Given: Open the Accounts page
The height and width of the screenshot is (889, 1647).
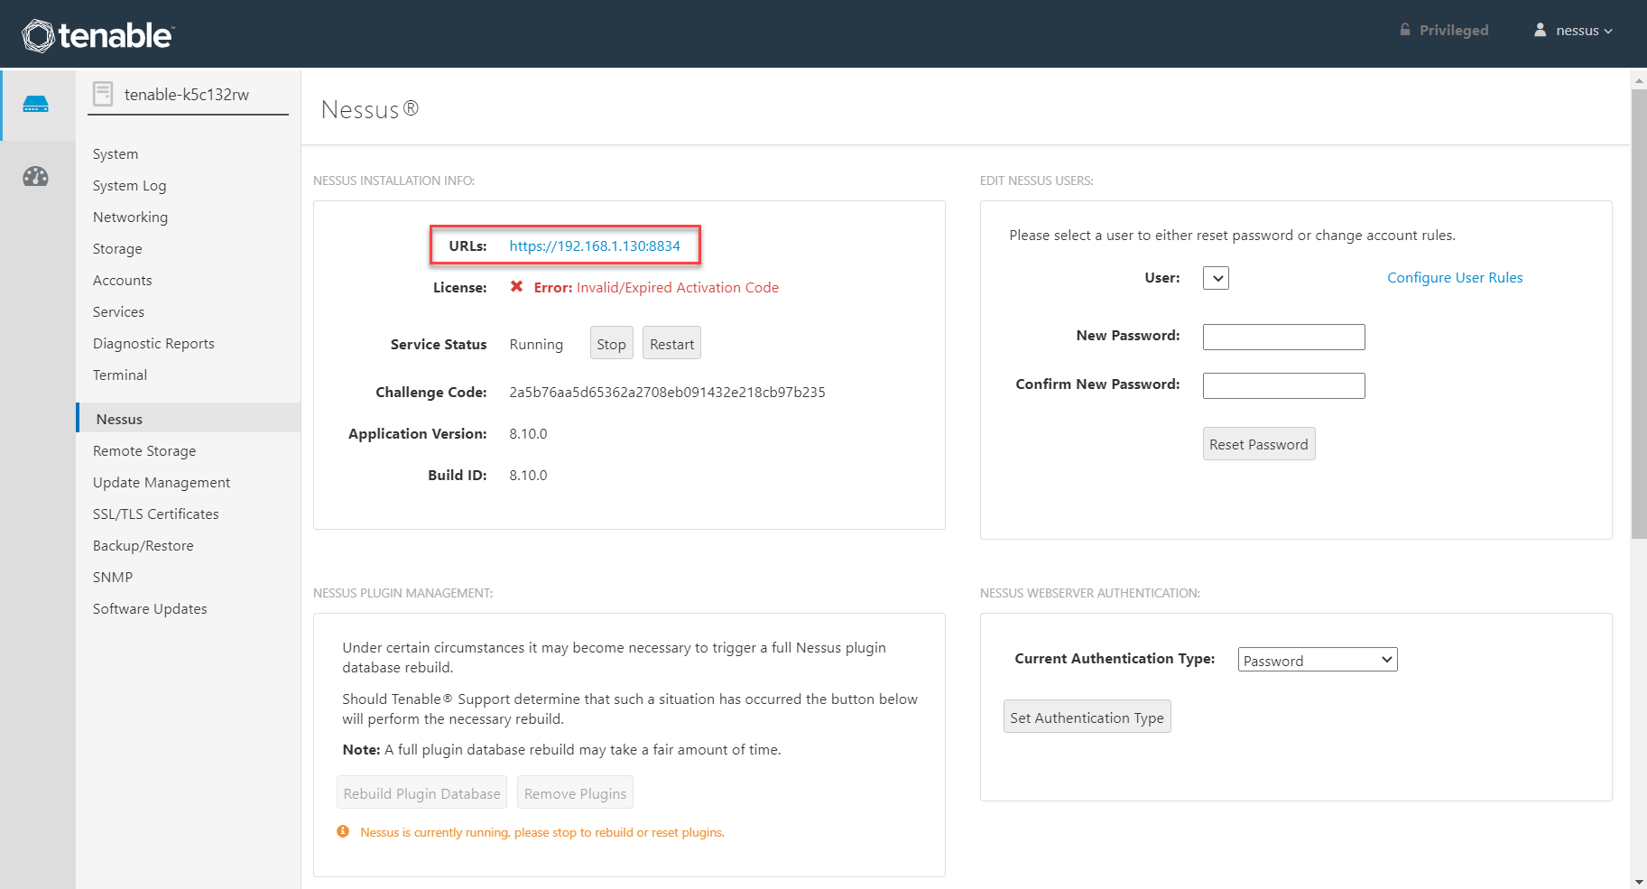Looking at the screenshot, I should click(122, 281).
